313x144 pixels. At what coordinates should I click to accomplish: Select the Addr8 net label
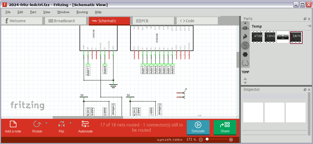(105, 69)
